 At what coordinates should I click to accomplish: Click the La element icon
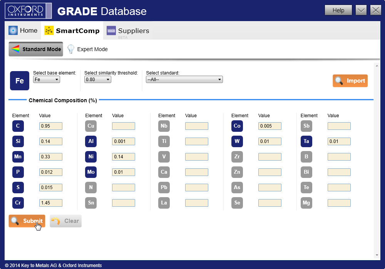(x=164, y=203)
